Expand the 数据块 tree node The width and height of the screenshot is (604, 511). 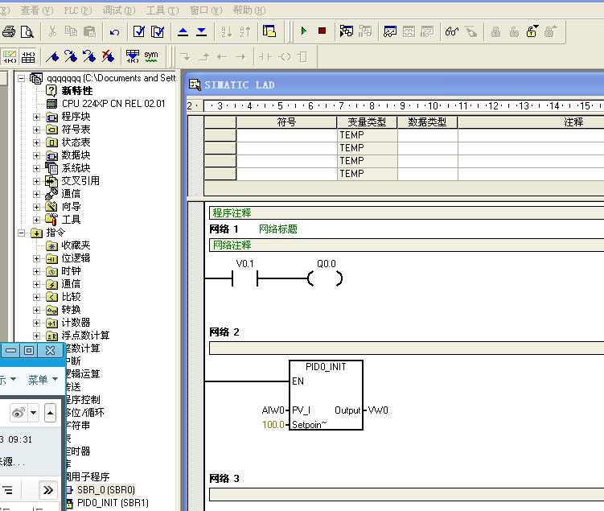tap(36, 155)
